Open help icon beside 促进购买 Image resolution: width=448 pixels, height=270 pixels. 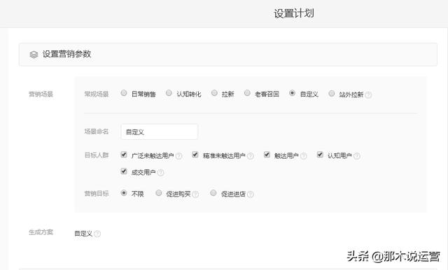195,194
